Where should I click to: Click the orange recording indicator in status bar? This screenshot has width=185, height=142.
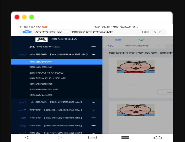tap(45, 27)
